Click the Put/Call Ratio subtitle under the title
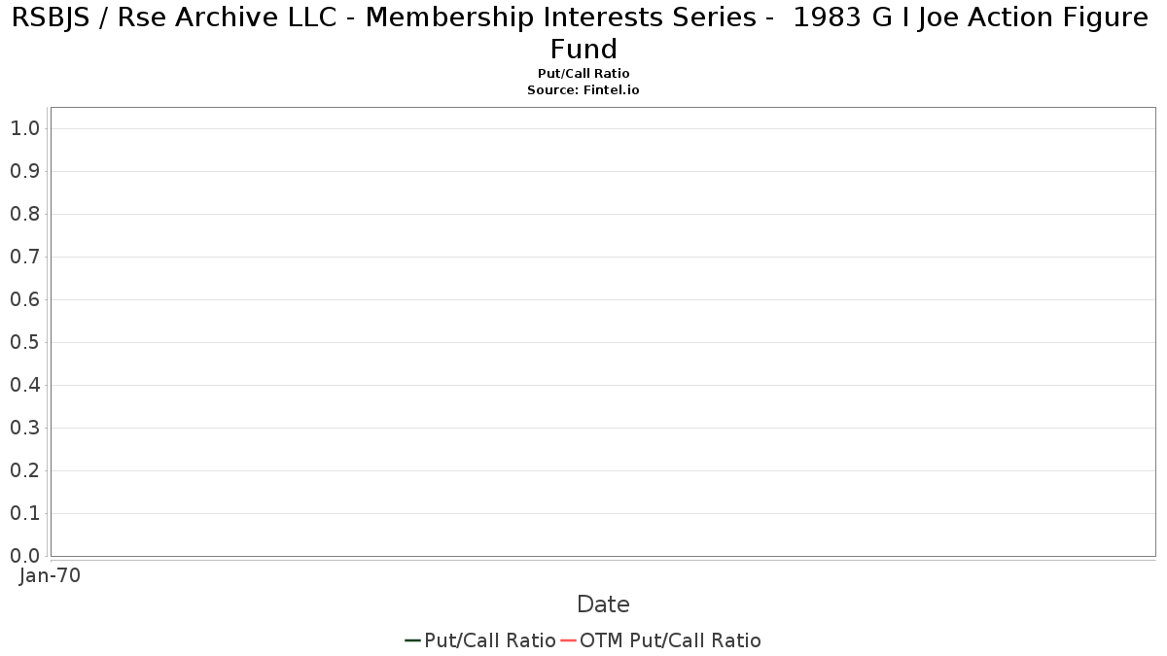 click(583, 74)
